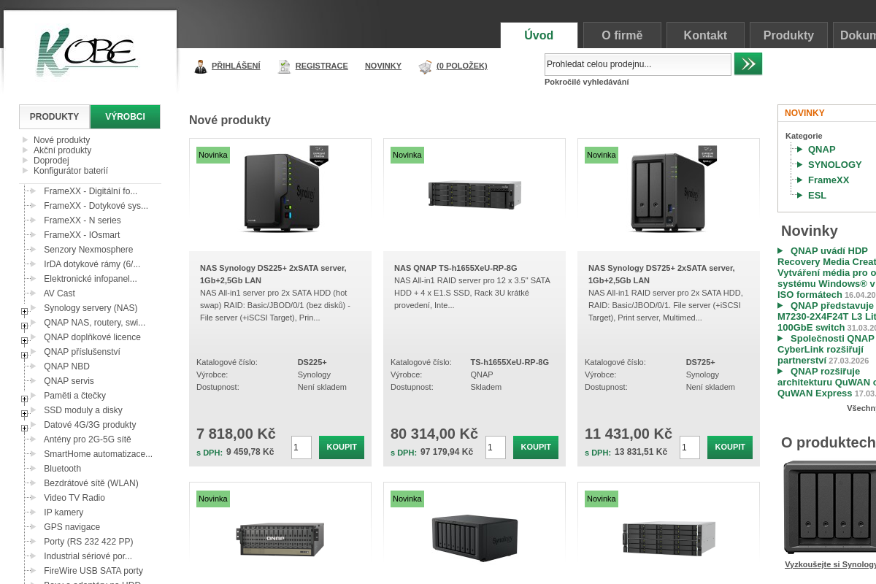This screenshot has height=584, width=876.
Task: Buy the Synology DS225+ with KOUPIT
Action: click(x=342, y=447)
